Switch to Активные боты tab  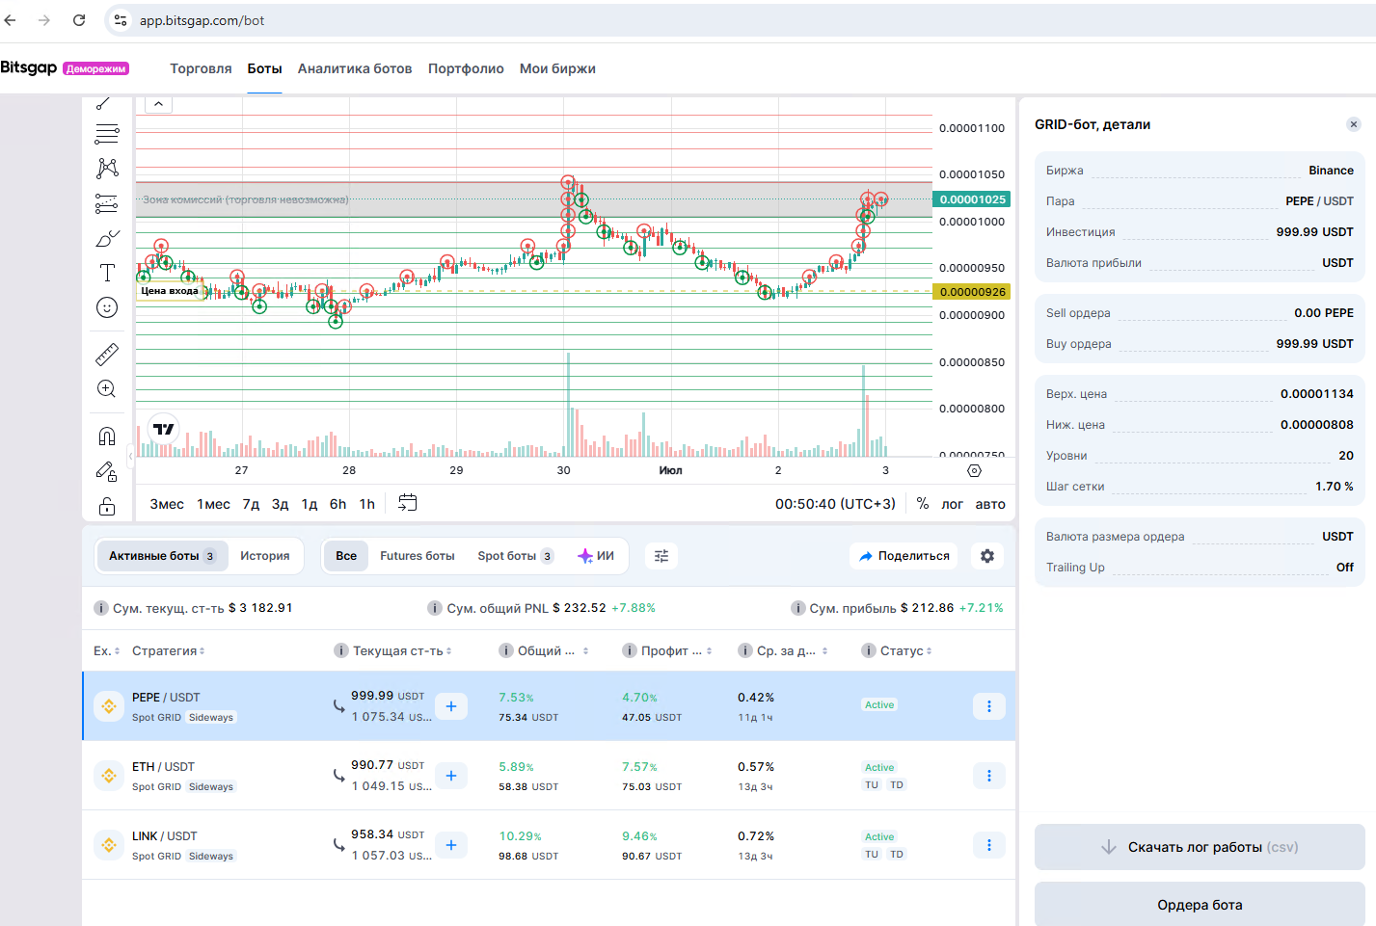(162, 556)
